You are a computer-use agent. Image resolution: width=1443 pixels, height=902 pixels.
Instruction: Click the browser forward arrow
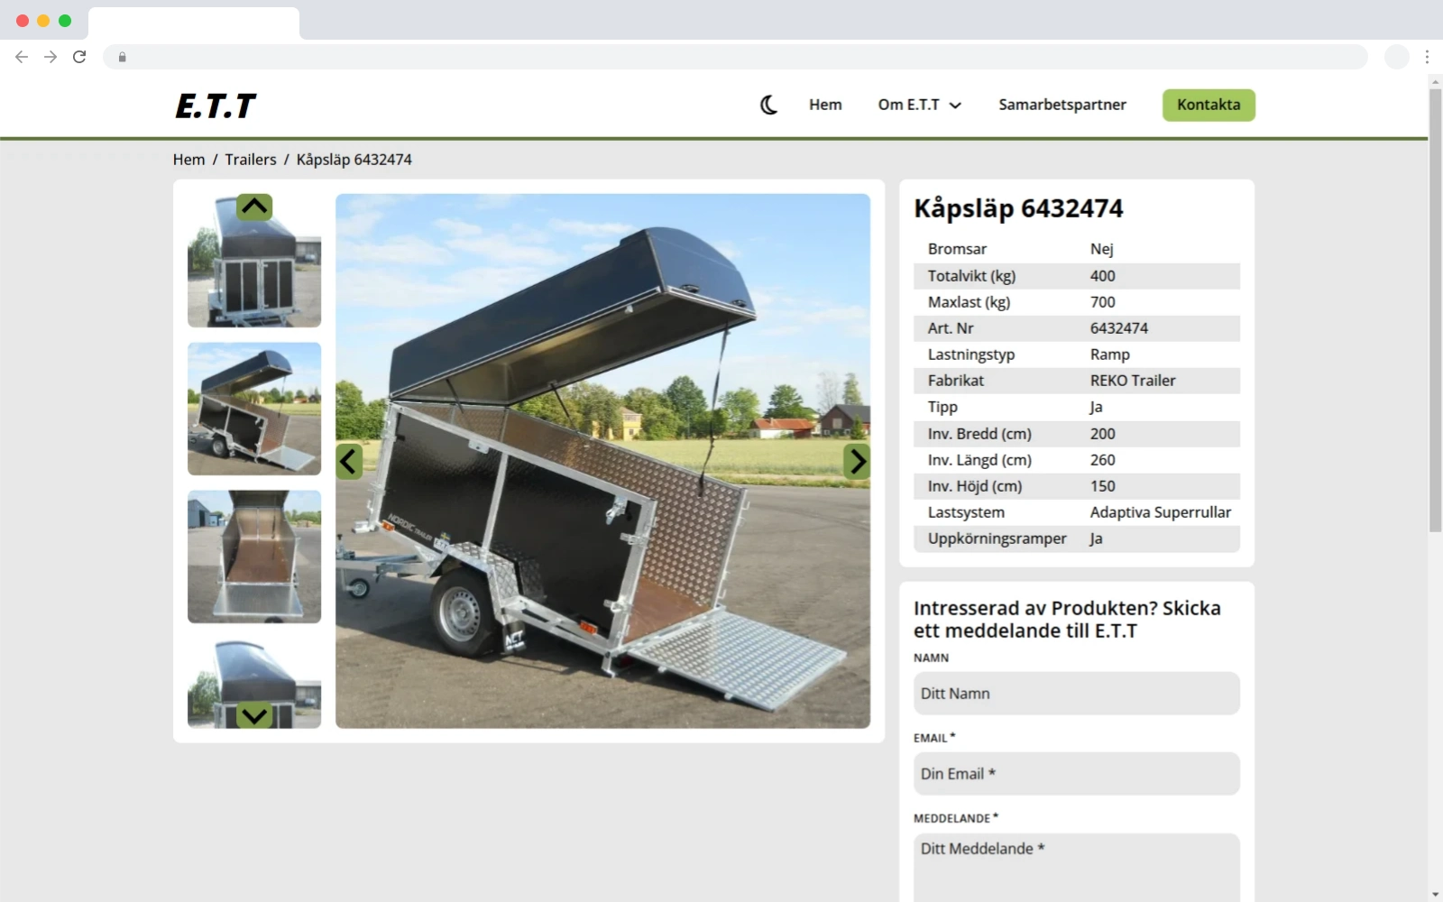pos(51,57)
